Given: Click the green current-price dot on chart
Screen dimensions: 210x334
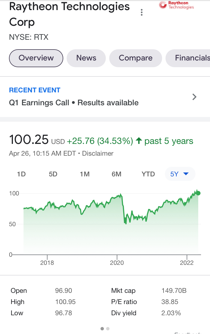Looking at the screenshot, I should [198, 193].
